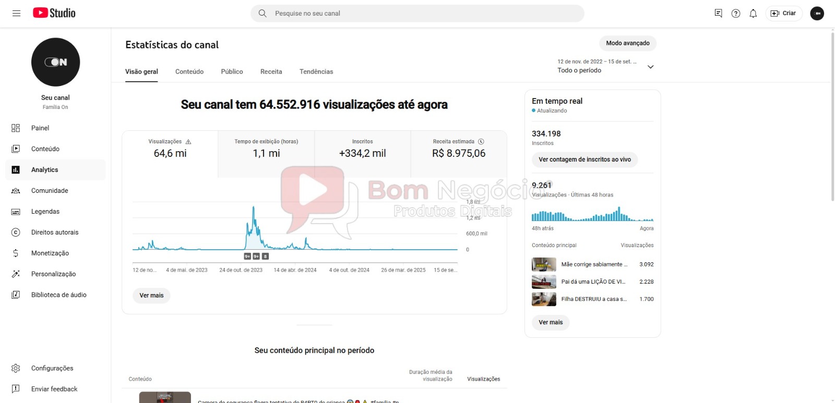The height and width of the screenshot is (403, 835).
Task: Select the Inscritos +334,2 mil card
Action: (x=363, y=154)
